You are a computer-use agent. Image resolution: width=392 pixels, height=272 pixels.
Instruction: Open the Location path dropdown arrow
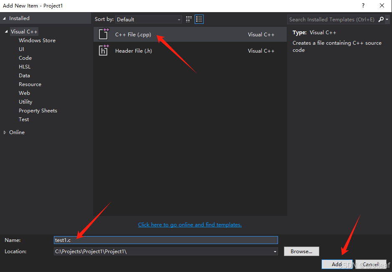(274, 251)
